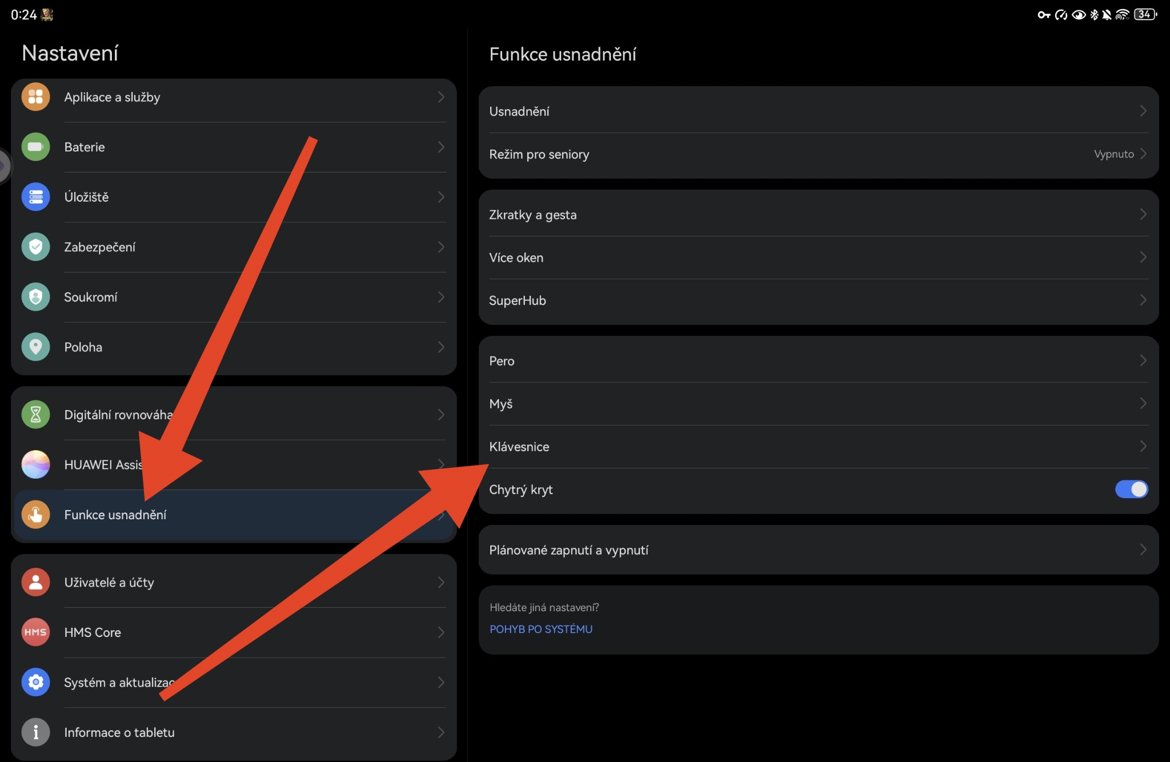Open Poloha via its location pin icon
The image size is (1170, 762).
(x=35, y=347)
